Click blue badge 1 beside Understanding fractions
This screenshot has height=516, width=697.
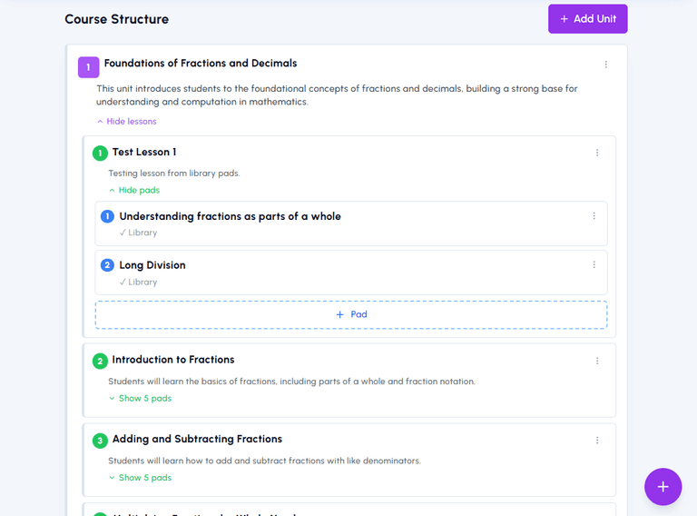coord(107,216)
